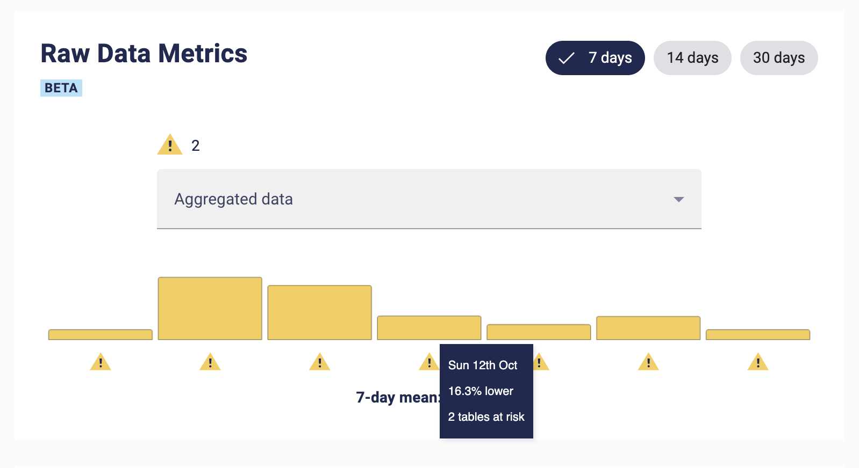Click the warning triangle under the first bar

pyautogui.click(x=101, y=362)
